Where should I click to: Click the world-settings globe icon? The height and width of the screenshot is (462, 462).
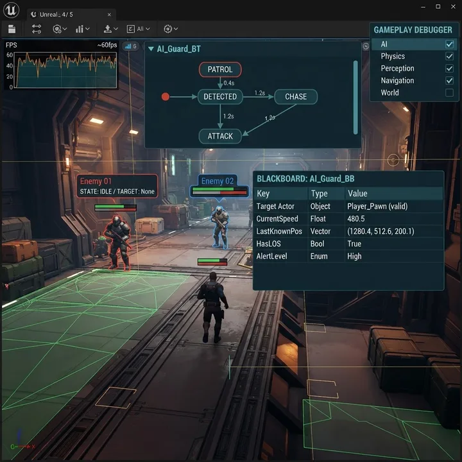tap(57, 29)
